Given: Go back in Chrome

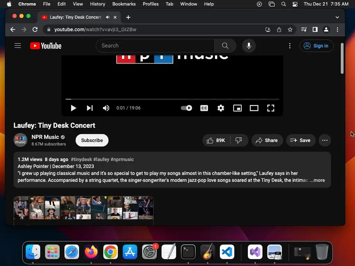Looking at the screenshot, I should coord(13,29).
